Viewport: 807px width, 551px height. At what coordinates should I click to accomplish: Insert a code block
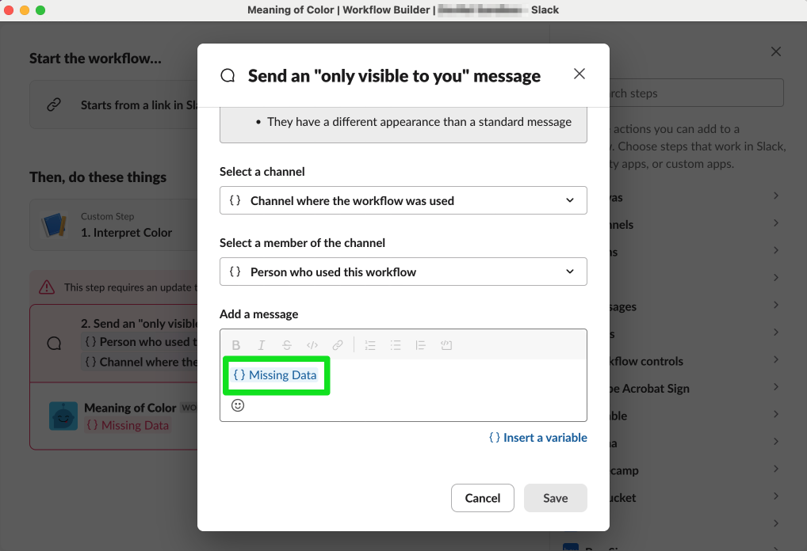pos(446,344)
